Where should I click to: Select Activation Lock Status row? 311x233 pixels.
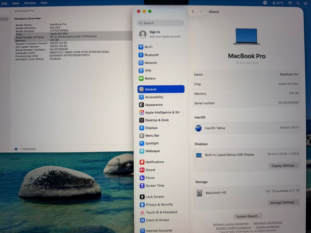38,59
